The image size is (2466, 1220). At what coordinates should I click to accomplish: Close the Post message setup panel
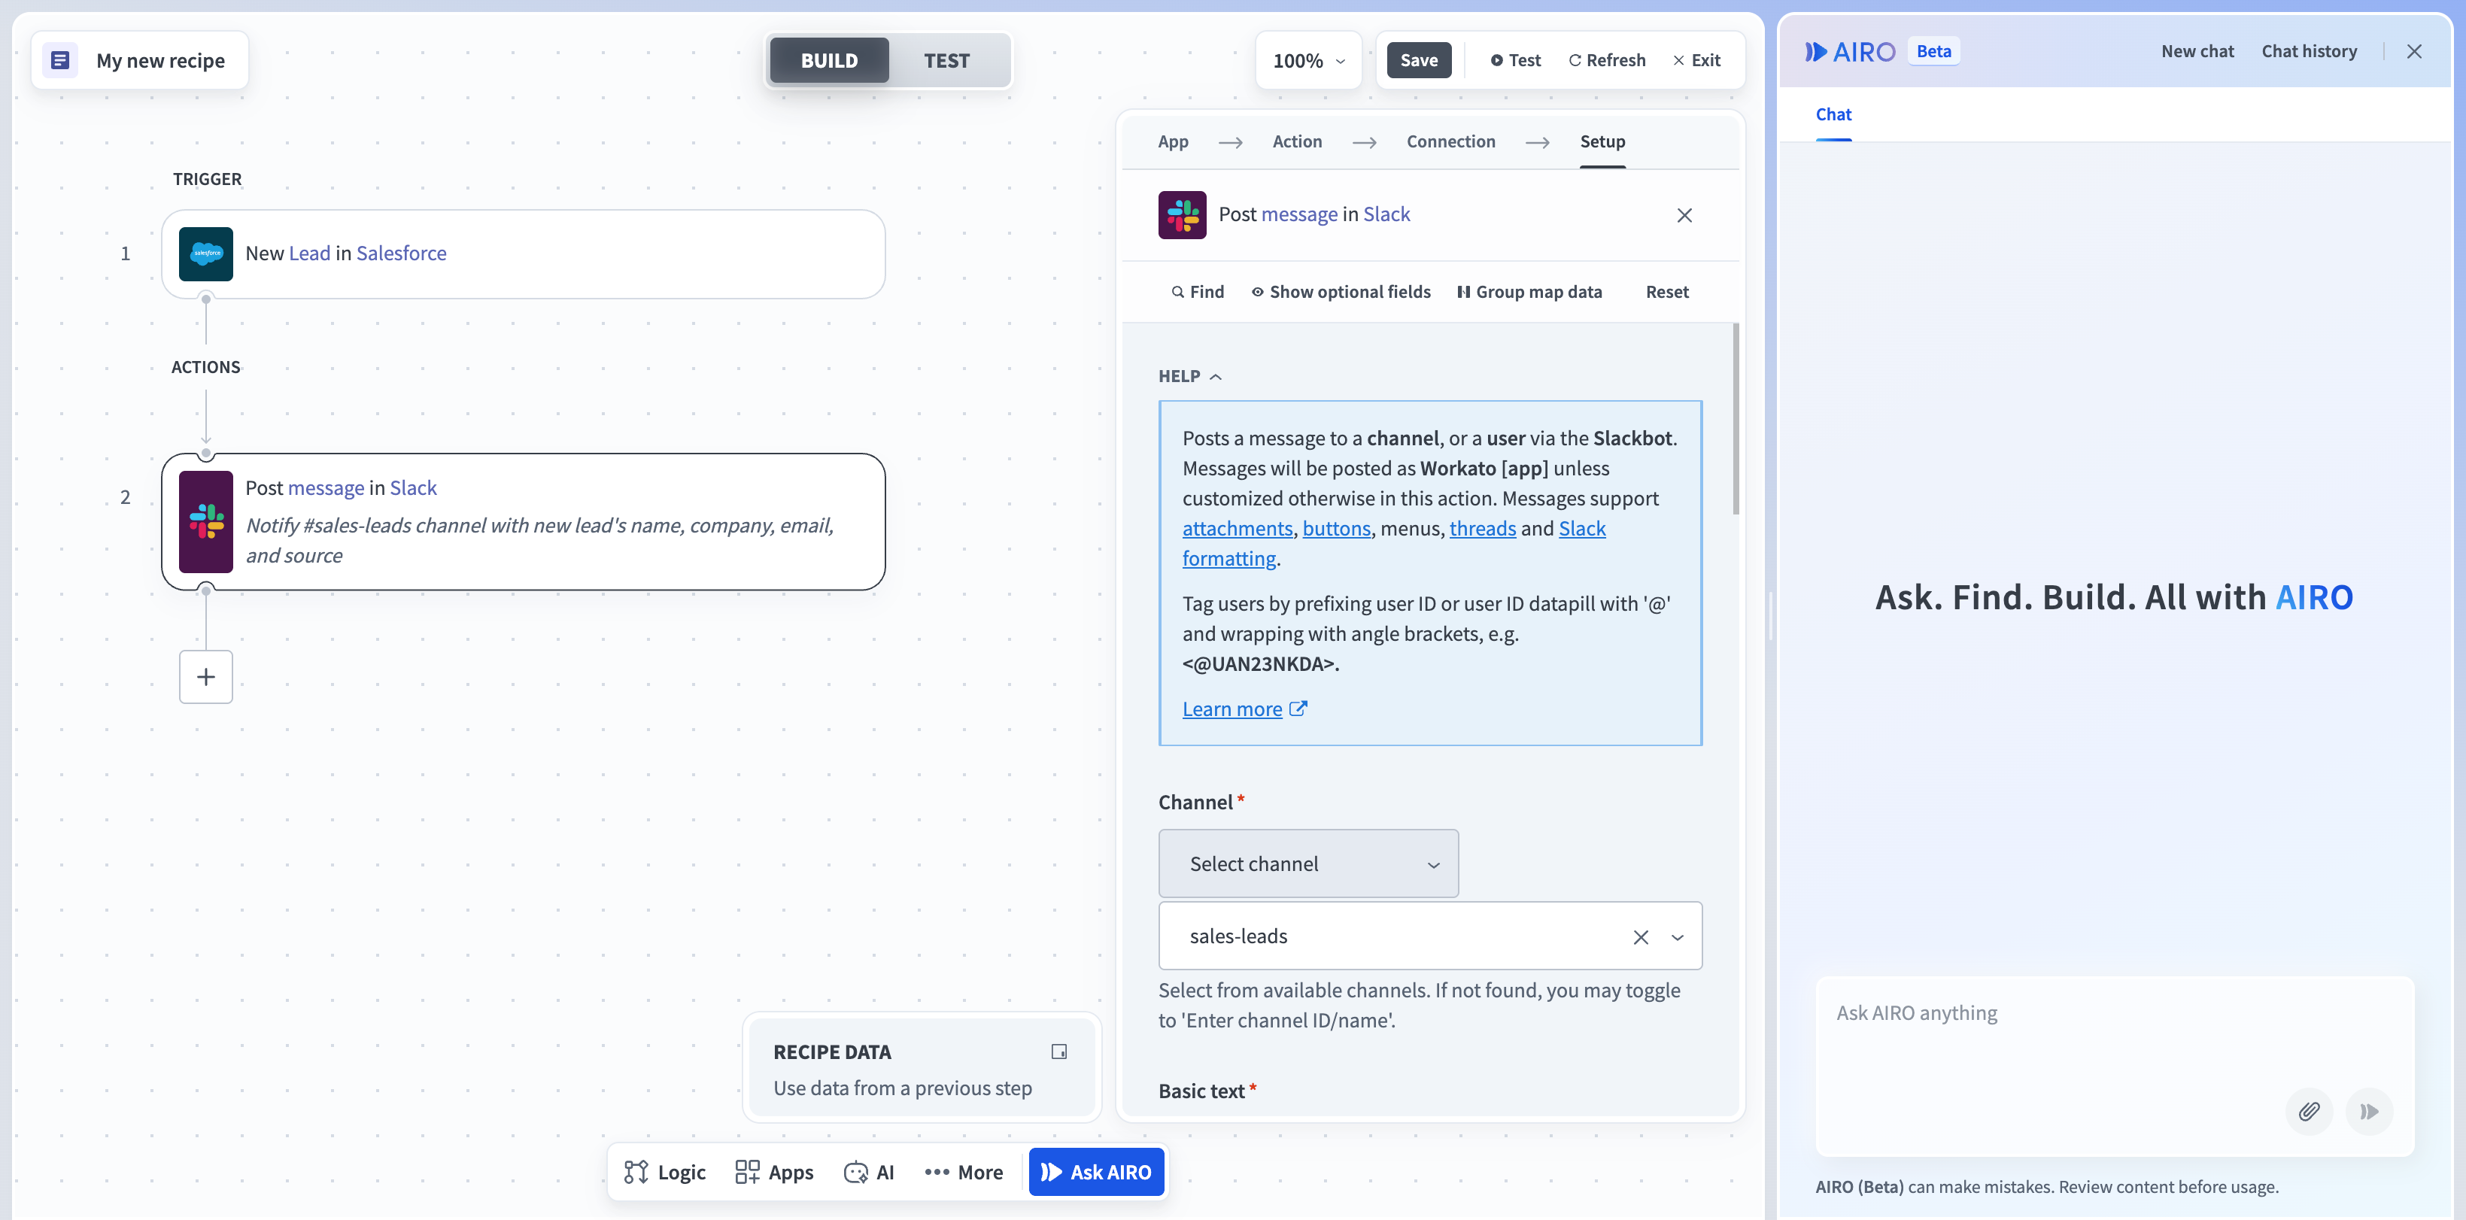[x=1685, y=215]
